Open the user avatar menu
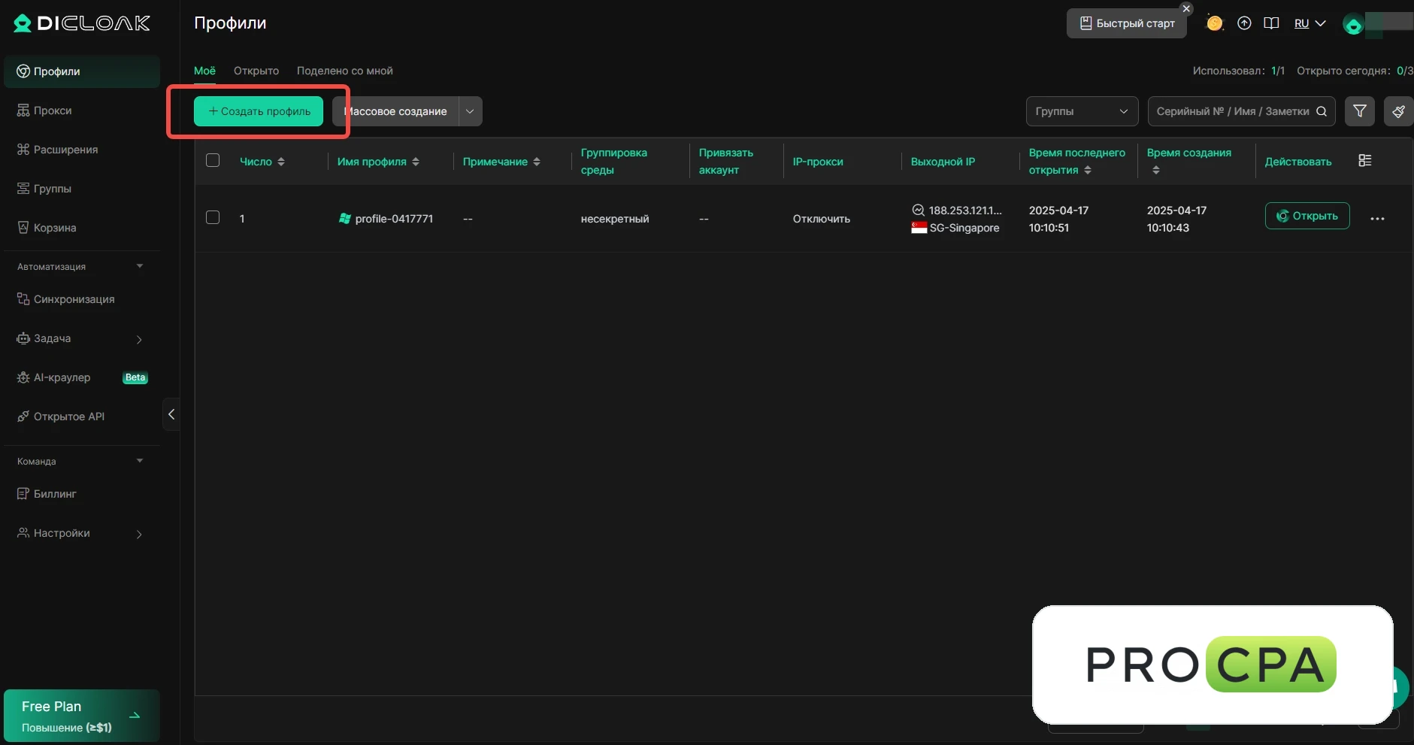Image resolution: width=1414 pixels, height=745 pixels. click(1353, 25)
